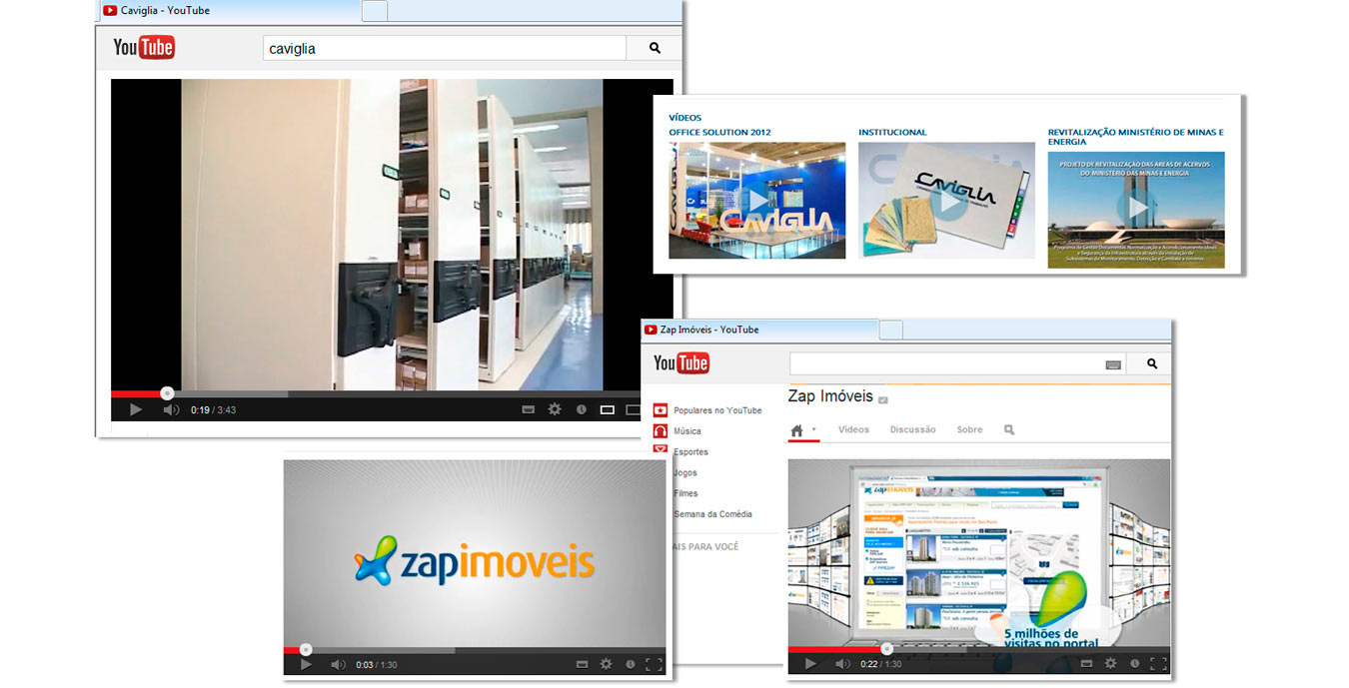Toggle captions on the Caviglia video

pos(529,409)
